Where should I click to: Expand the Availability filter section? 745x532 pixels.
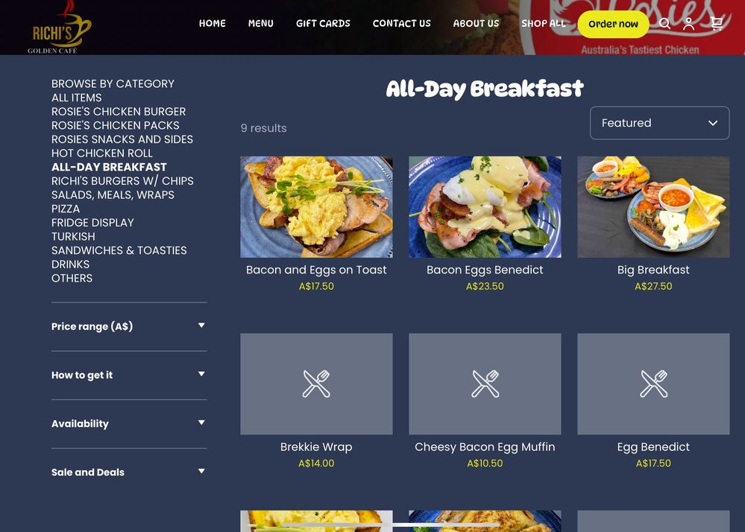[x=129, y=424]
